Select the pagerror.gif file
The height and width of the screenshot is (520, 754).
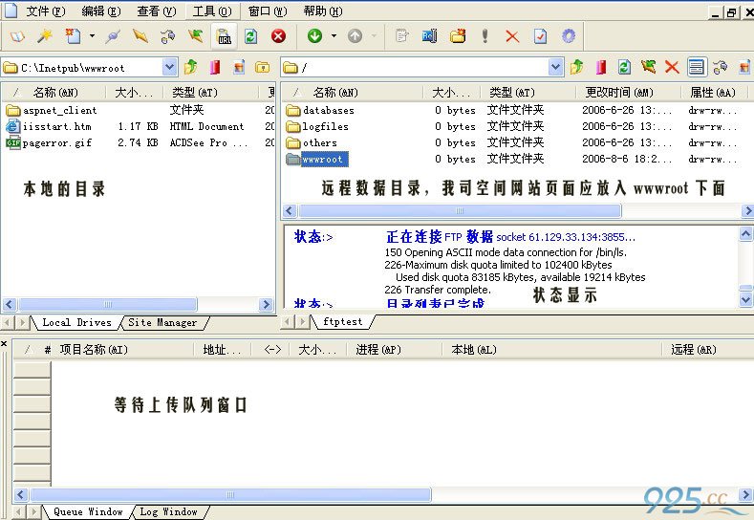click(x=49, y=142)
